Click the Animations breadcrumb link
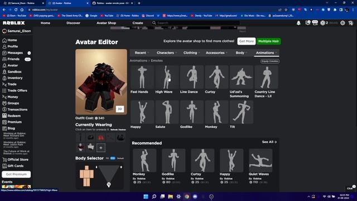The height and width of the screenshot is (201, 357). click(x=138, y=61)
